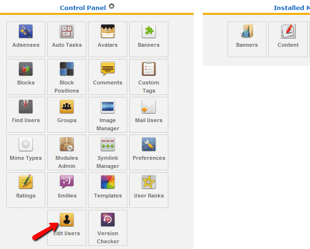Viewport: 310px width, 249px height.
Task: Open the Modules Admin icon
Action: click(67, 152)
